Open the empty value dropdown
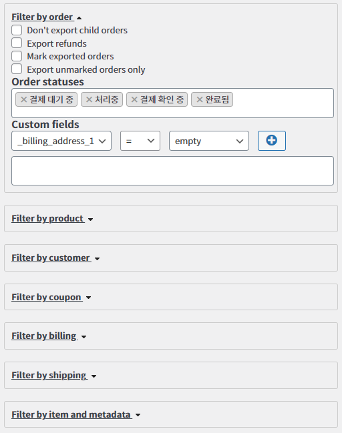342x433 pixels. pyautogui.click(x=209, y=141)
